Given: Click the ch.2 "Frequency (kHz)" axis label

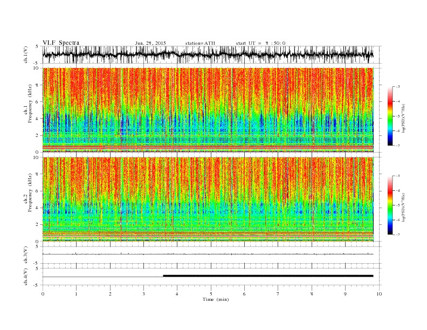Looking at the screenshot, I should point(30,193).
